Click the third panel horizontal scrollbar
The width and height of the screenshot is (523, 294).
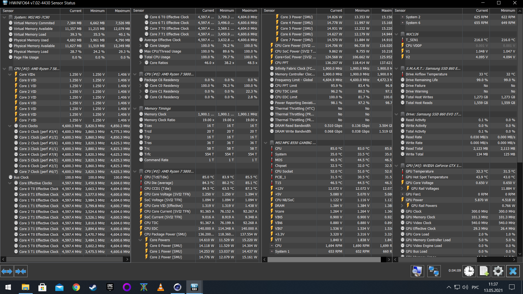(x=324, y=259)
